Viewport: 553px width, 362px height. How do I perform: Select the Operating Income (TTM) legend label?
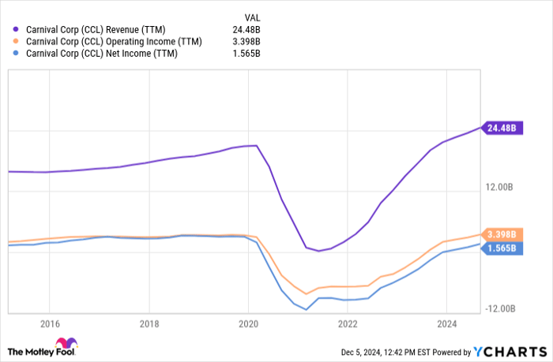click(x=114, y=42)
